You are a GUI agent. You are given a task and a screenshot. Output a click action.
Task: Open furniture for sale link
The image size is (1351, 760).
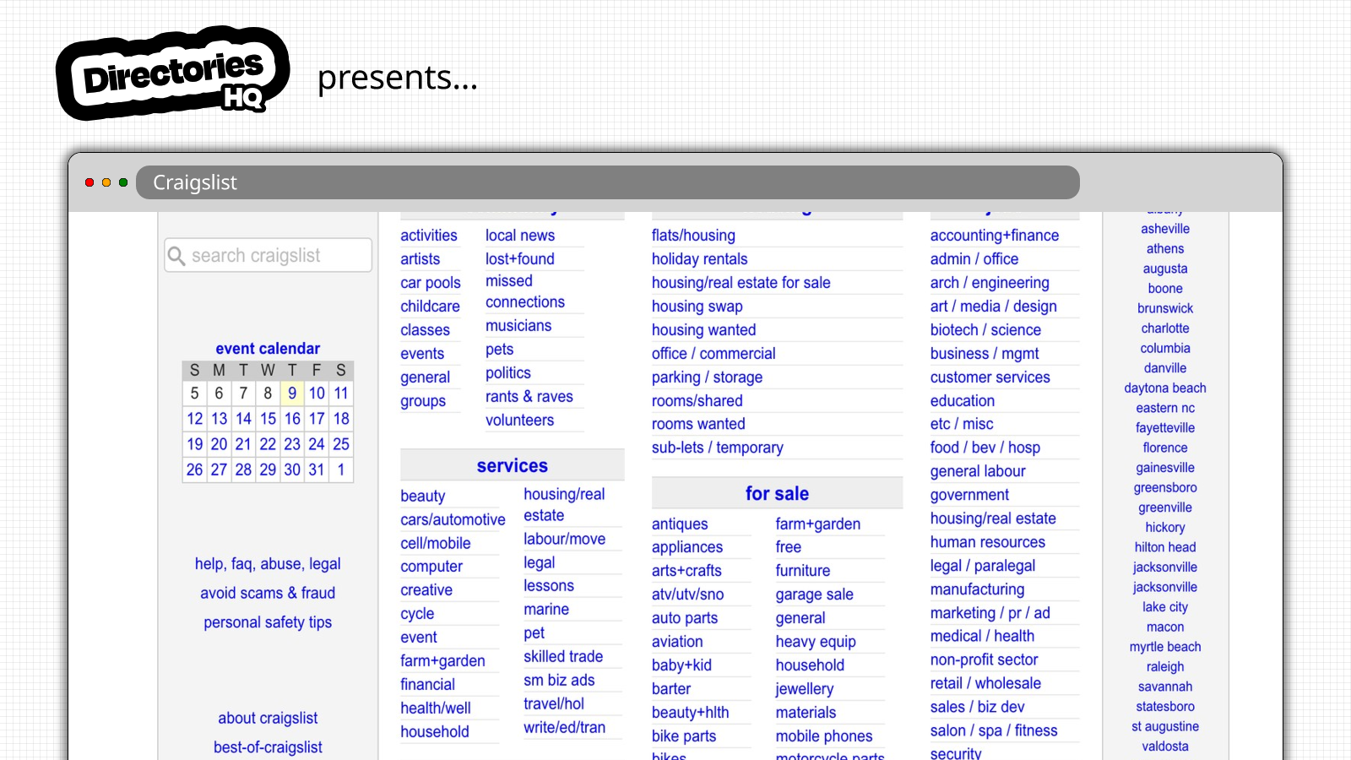click(x=803, y=571)
